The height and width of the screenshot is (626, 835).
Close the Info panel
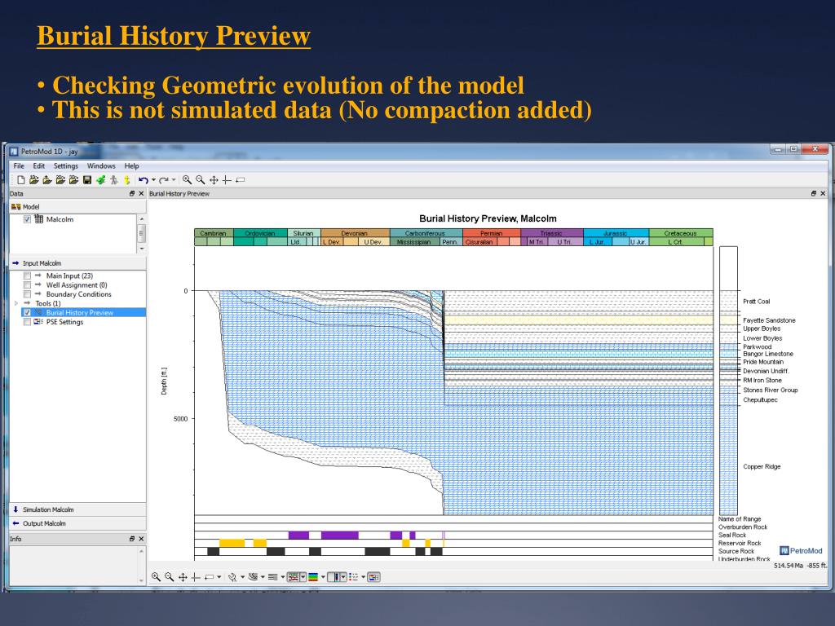(x=141, y=539)
